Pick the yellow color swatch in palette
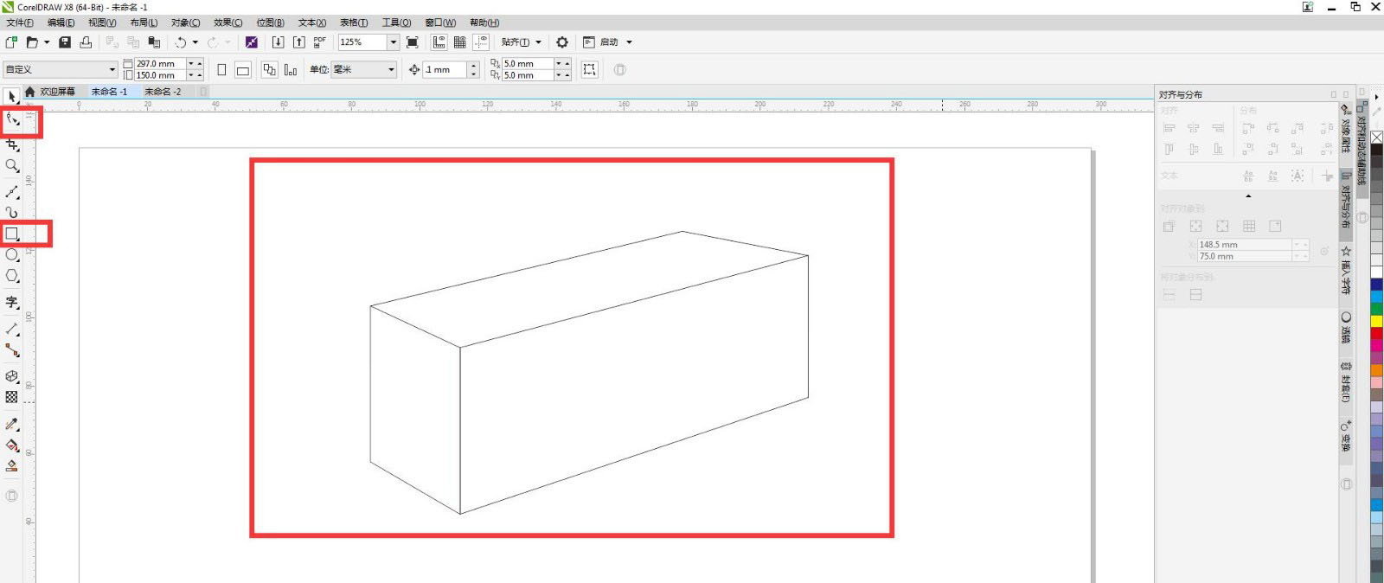The image size is (1384, 583). click(1376, 321)
